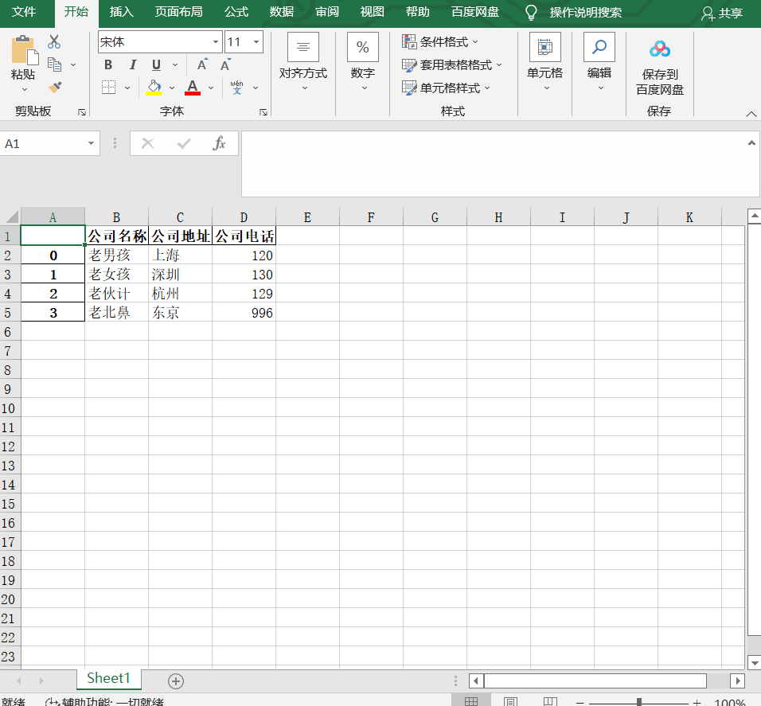Viewport: 761px width, 706px height.
Task: Click the zoom slider handle
Action: pyautogui.click(x=639, y=702)
